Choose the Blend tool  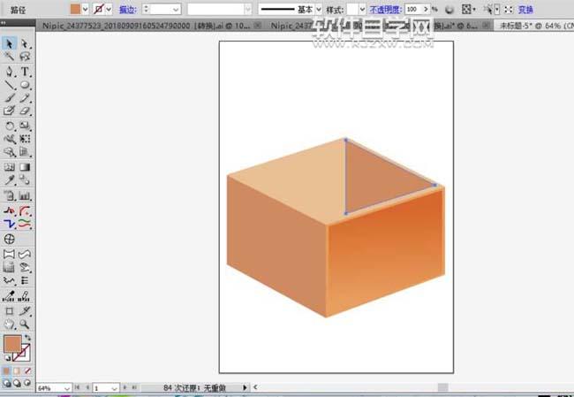tap(25, 180)
